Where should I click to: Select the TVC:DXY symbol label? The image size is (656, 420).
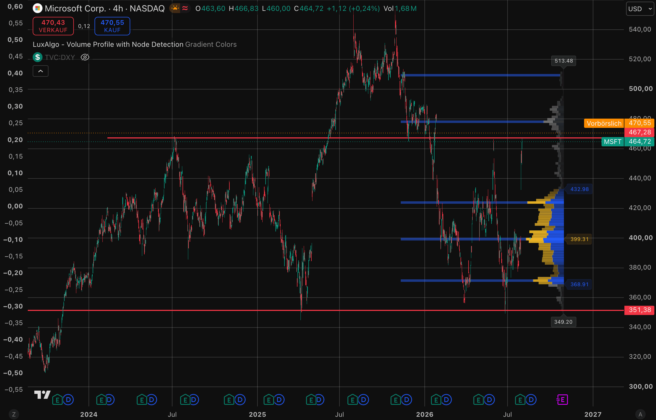pyautogui.click(x=60, y=57)
